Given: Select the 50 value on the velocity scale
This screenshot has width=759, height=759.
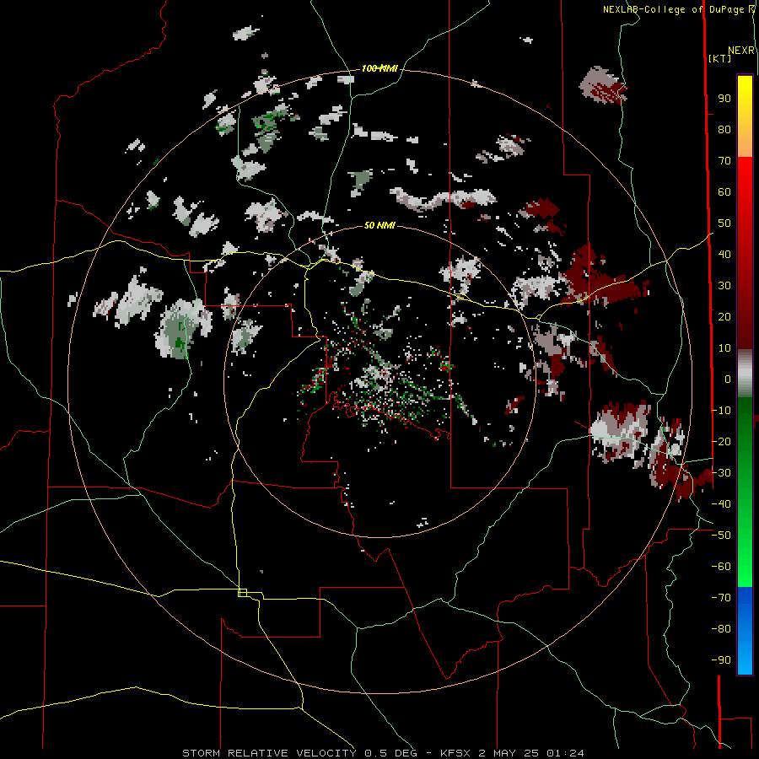Looking at the screenshot, I should point(724,223).
